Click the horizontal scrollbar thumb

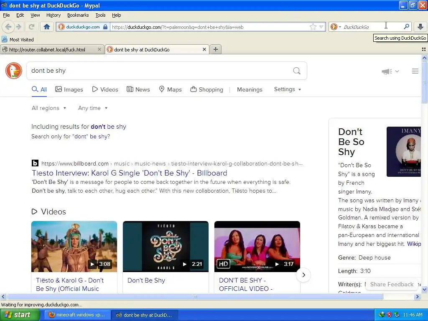(195, 297)
